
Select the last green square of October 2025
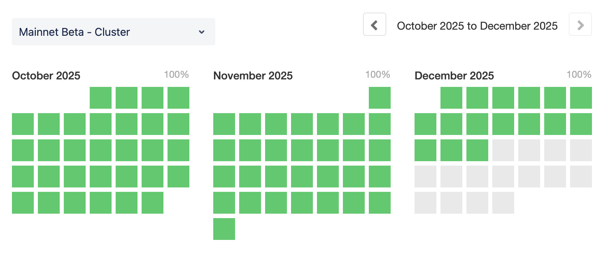153,203
